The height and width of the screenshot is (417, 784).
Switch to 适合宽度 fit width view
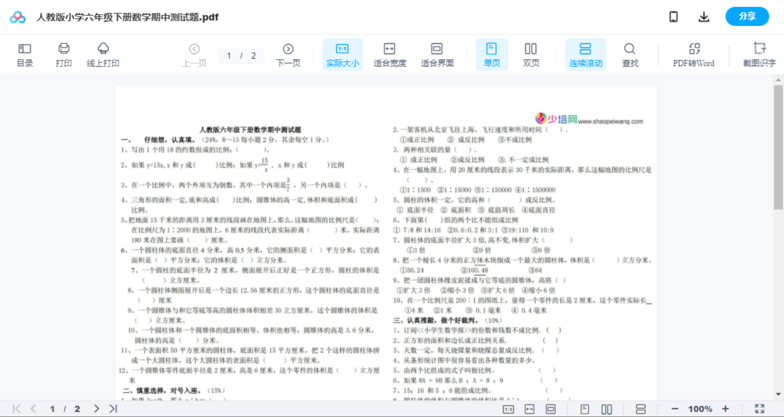390,54
